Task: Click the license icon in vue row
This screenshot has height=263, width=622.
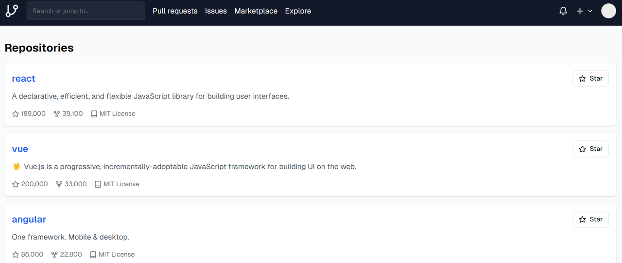Action: [98, 184]
